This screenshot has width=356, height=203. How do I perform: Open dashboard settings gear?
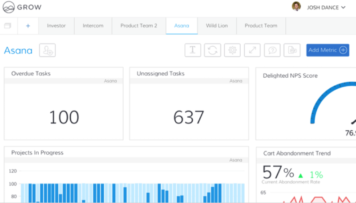tap(232, 50)
